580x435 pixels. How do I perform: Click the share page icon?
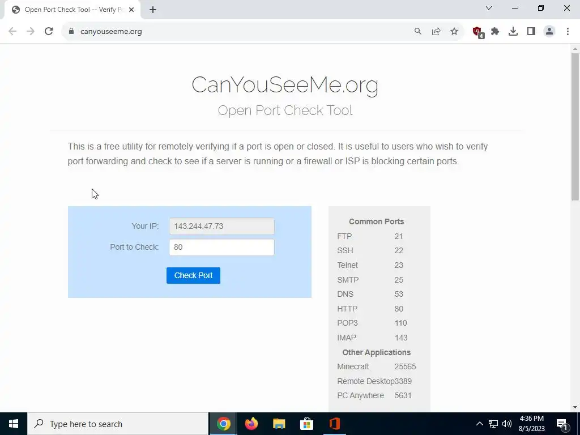436,32
